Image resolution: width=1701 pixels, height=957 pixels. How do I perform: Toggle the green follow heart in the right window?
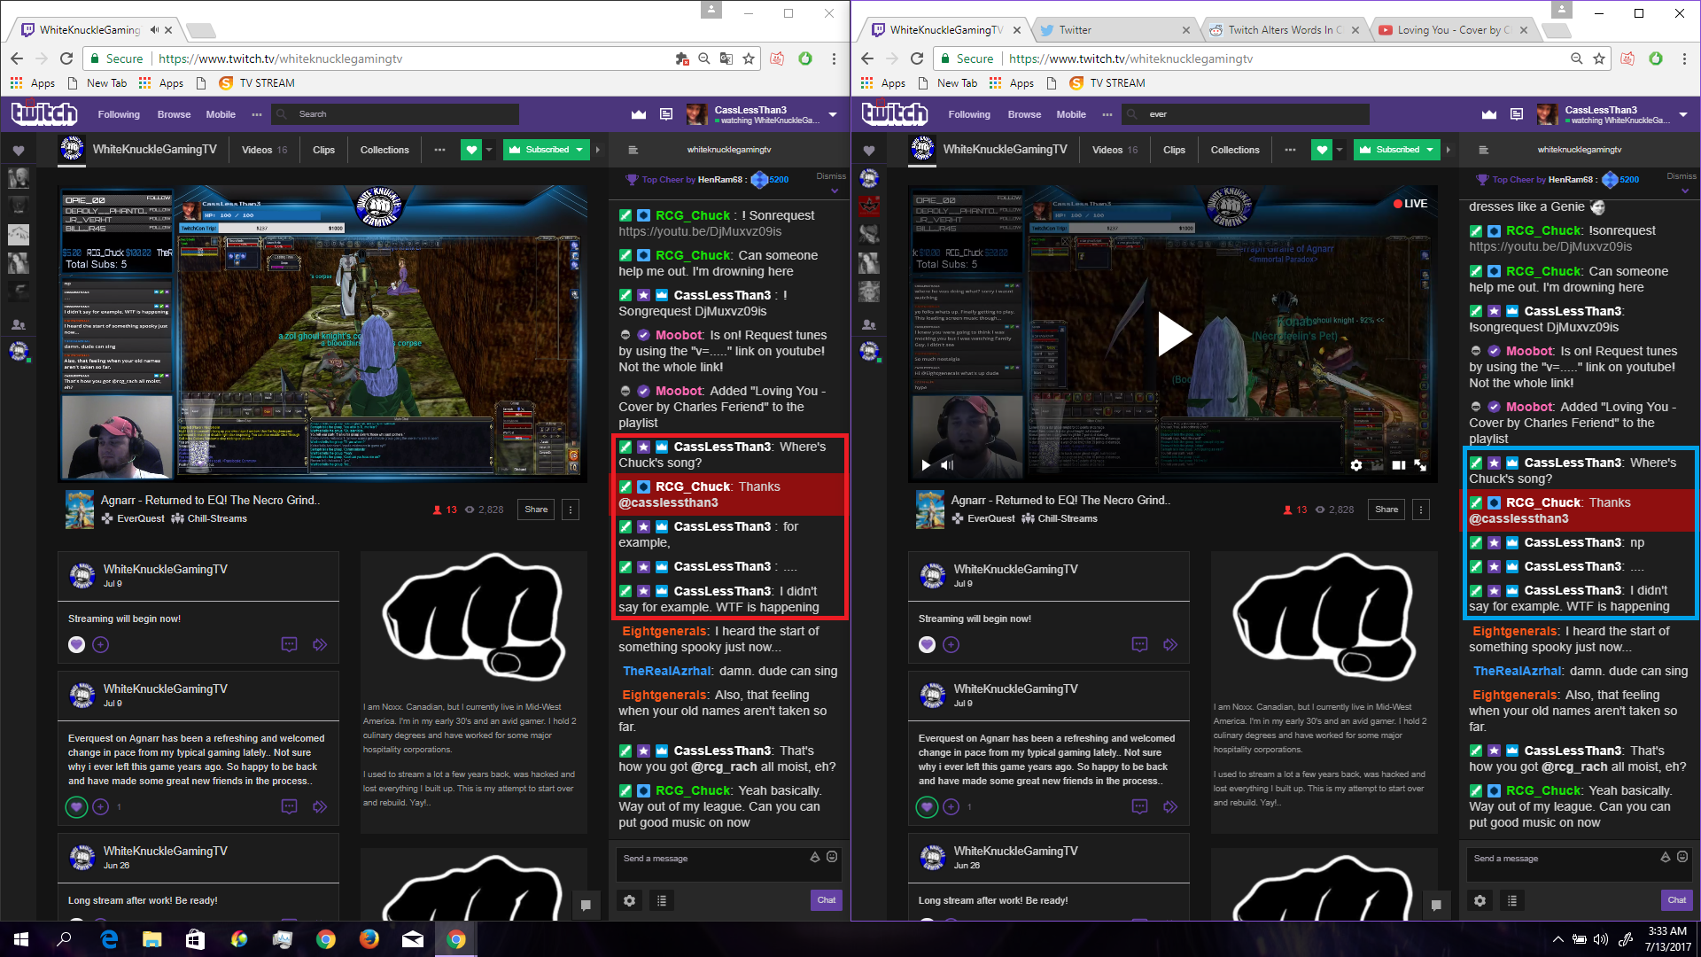pyautogui.click(x=1322, y=150)
